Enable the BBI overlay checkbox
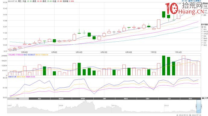Screen dimensions: 208x116 click(x=202, y=15)
